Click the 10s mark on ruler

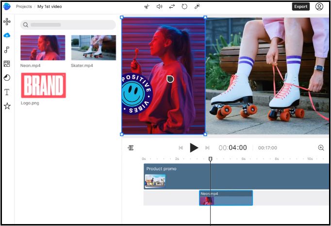[x=310, y=158]
